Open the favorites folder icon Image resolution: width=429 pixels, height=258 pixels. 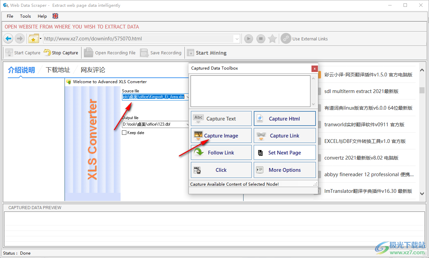pos(33,39)
